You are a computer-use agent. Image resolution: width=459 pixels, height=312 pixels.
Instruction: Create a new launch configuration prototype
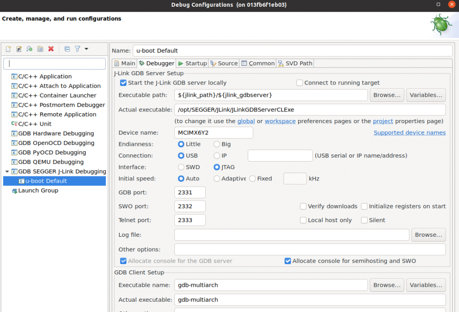coord(19,49)
